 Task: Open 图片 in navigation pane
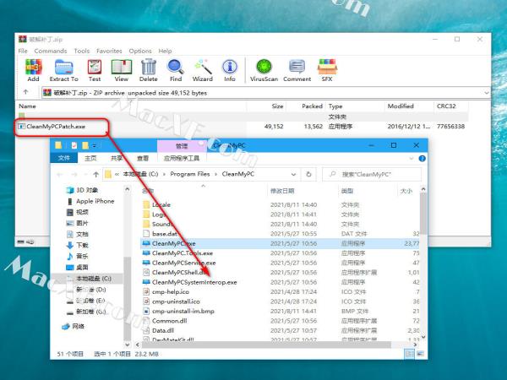[x=78, y=223]
